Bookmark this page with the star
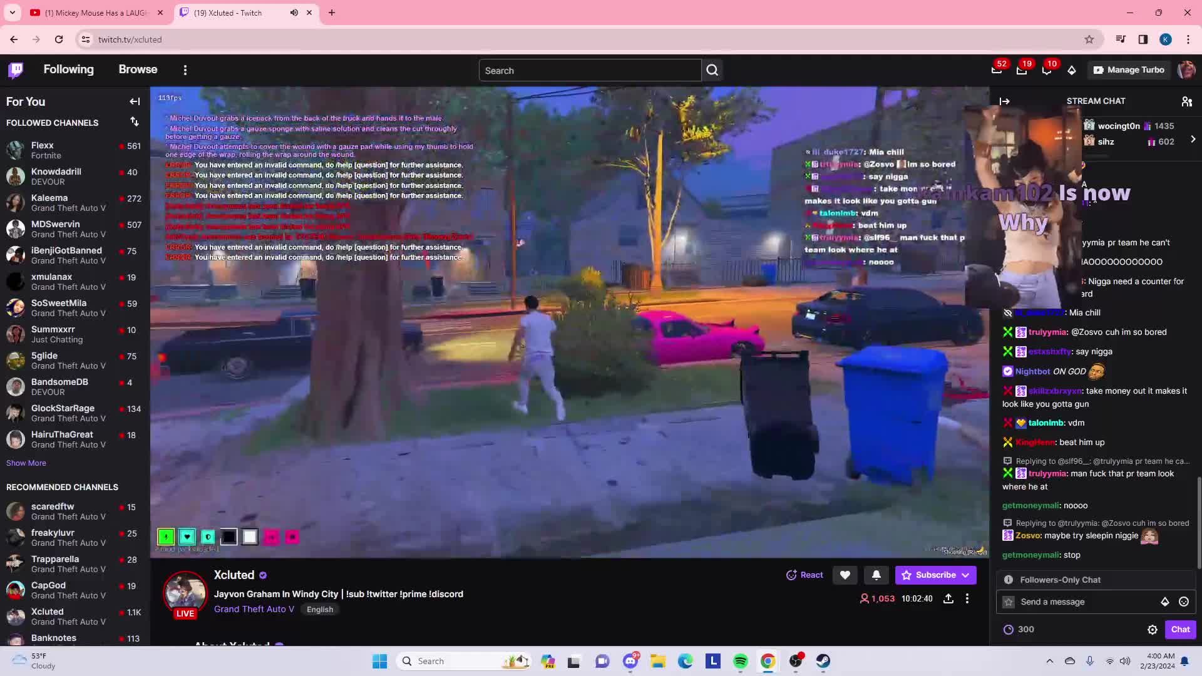 1089,39
